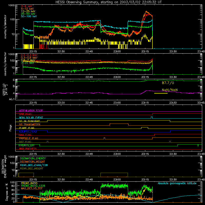Select the GAP_FLAG label
This screenshot has width=205, height=205.
tap(25, 114)
